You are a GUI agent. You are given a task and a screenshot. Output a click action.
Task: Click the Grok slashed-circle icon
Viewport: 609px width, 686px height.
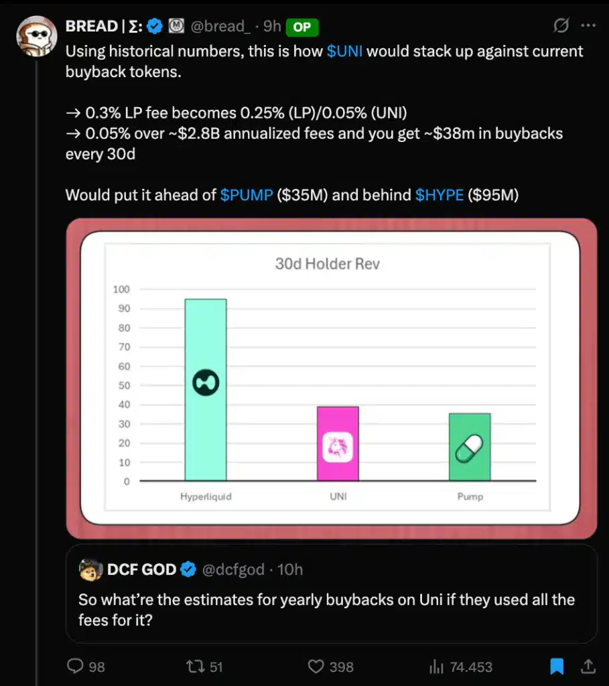click(x=561, y=26)
